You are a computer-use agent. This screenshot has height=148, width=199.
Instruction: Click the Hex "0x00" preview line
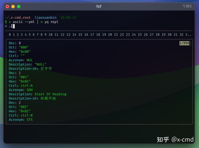click(20, 52)
